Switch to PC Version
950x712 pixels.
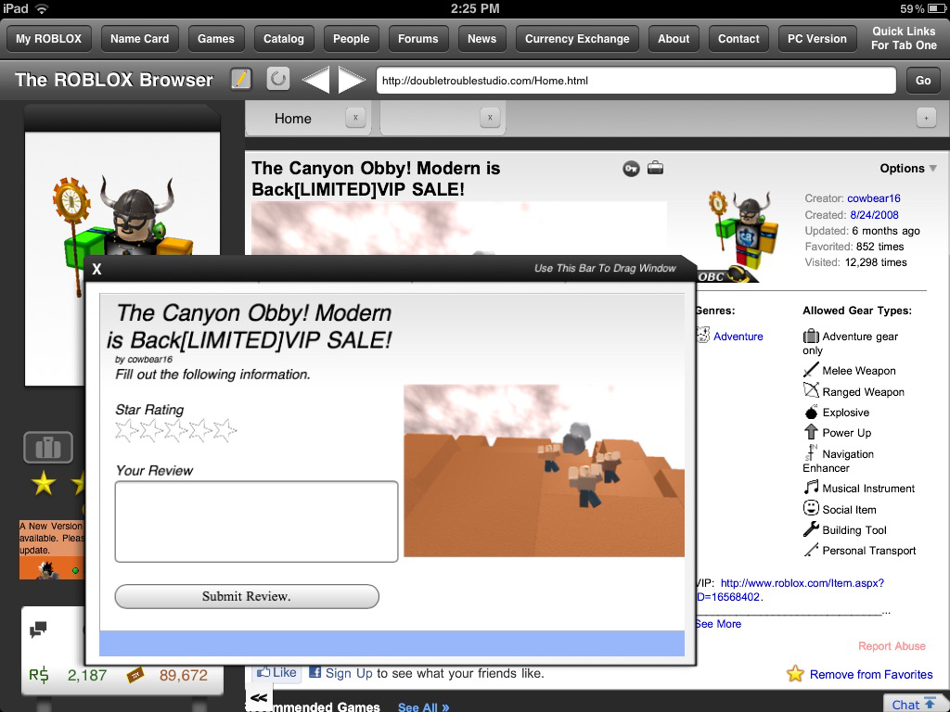(816, 39)
